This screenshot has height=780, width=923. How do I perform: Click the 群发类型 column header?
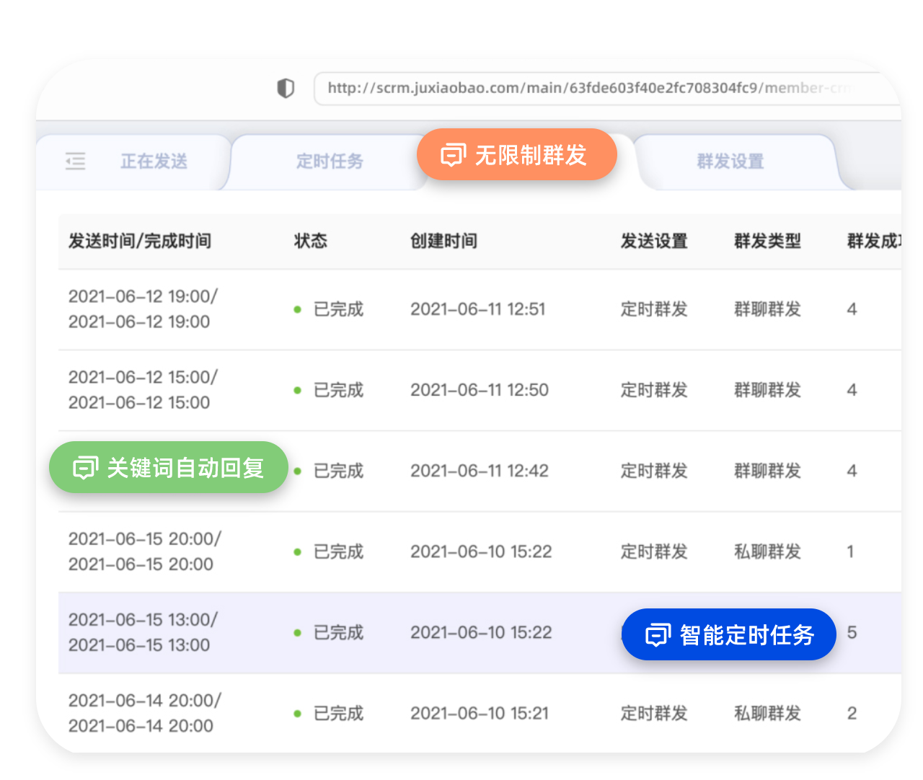click(x=767, y=241)
